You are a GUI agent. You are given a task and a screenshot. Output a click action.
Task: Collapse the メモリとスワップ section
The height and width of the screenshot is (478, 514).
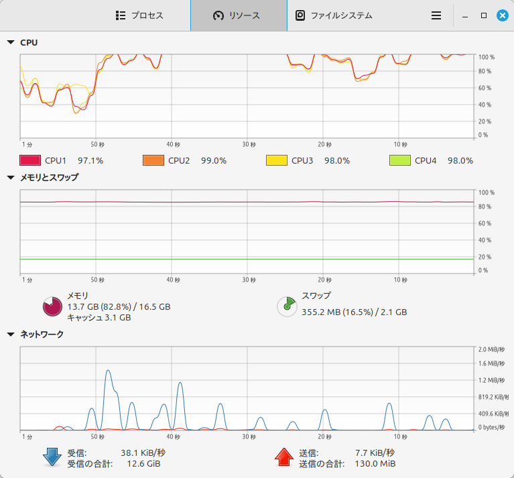(11, 178)
